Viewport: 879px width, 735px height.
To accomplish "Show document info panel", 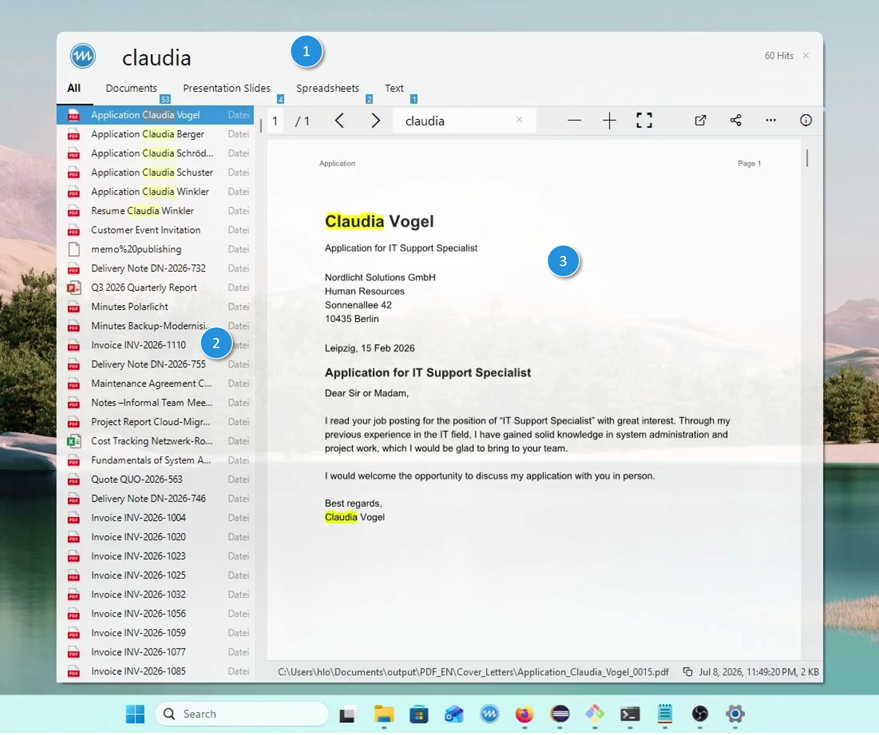I will (806, 120).
